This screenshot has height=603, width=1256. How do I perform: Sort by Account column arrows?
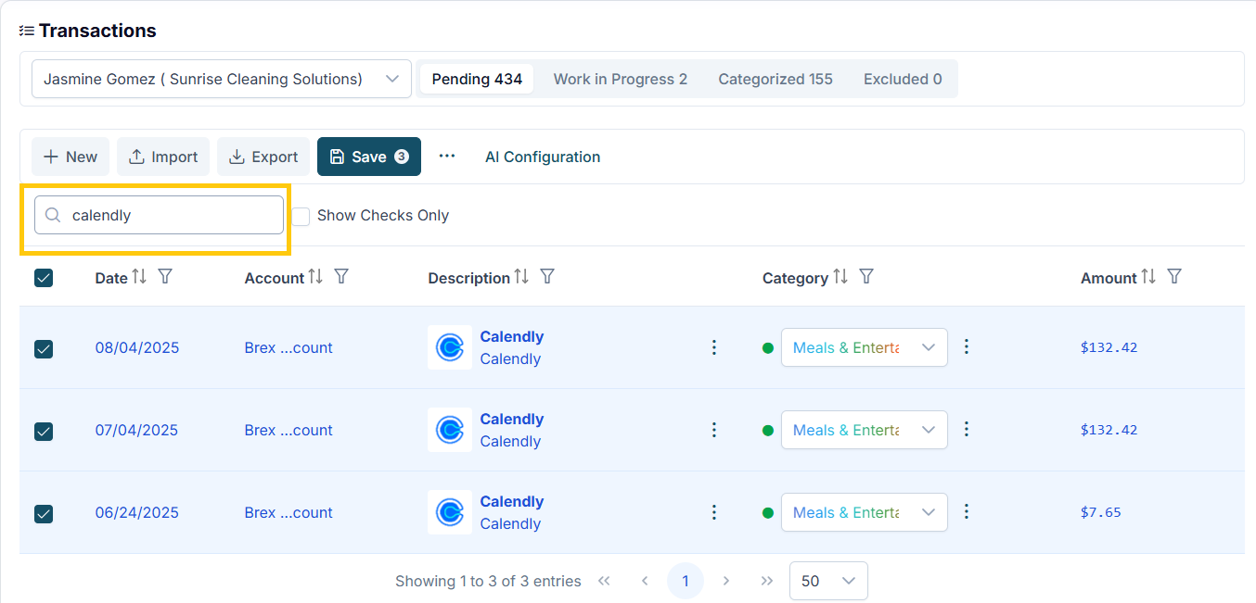point(315,277)
